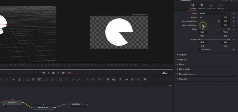Viewport: 238px width, 112px height.
Task: Open the three-dots options menu above node editor
Action: click(170, 86)
